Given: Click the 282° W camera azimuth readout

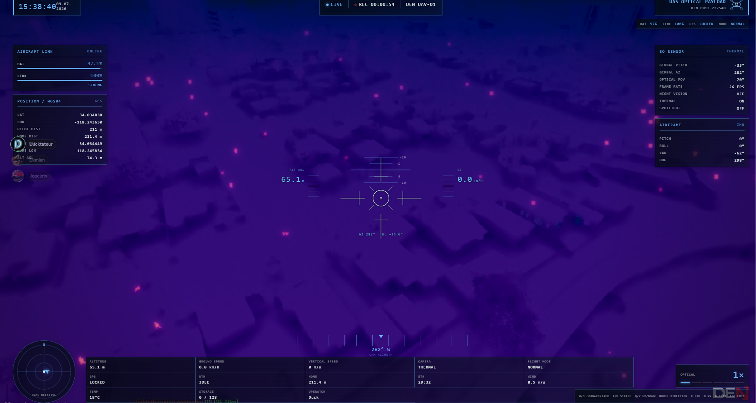Looking at the screenshot, I should (x=381, y=350).
